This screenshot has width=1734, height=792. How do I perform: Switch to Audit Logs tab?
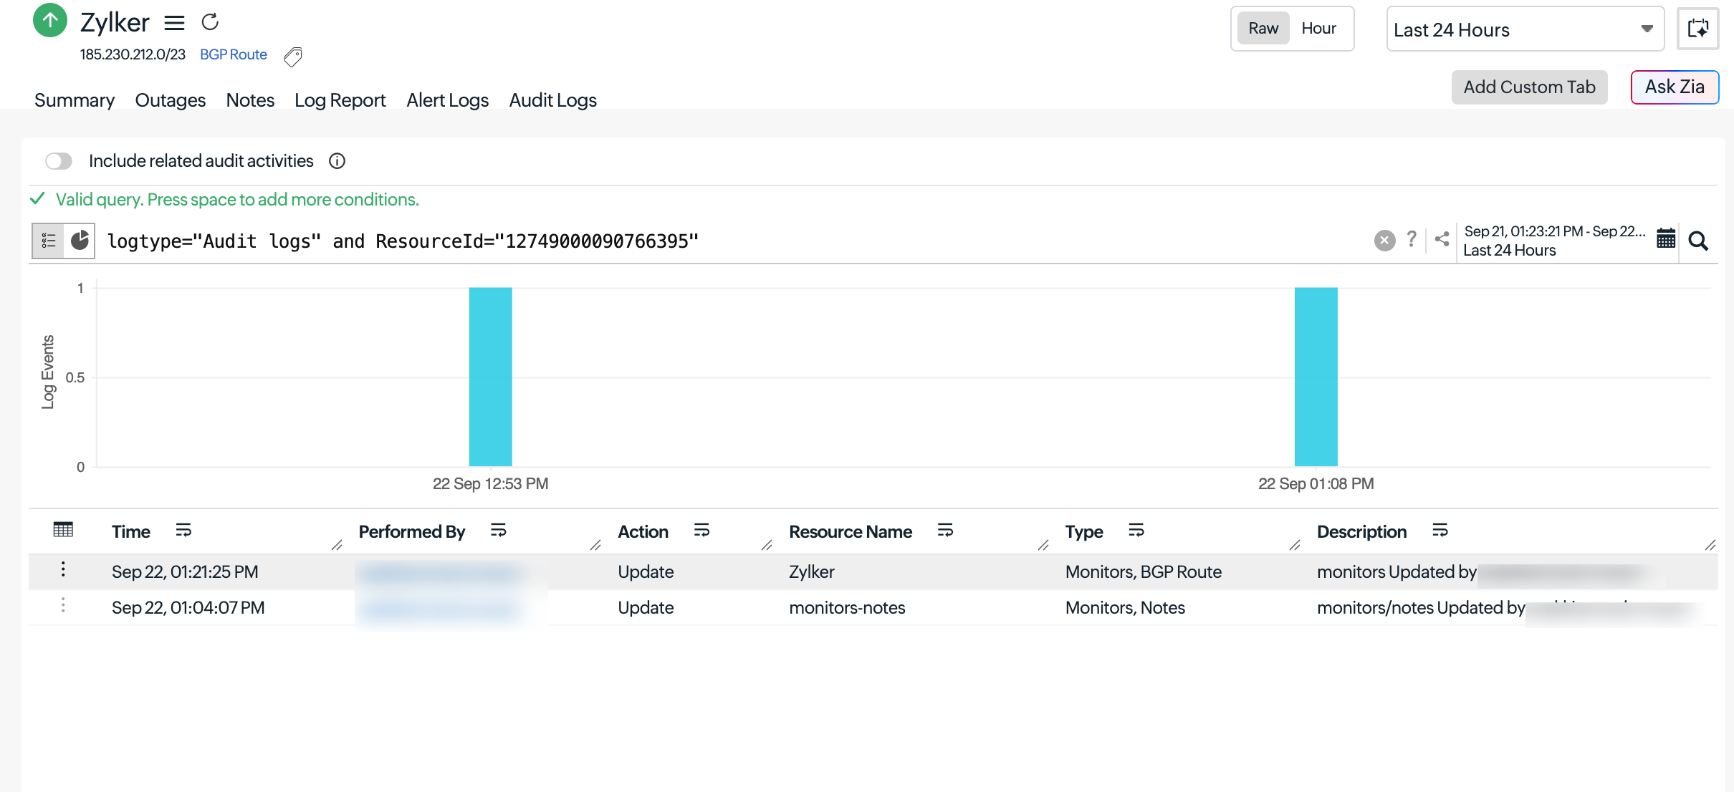pos(553,100)
